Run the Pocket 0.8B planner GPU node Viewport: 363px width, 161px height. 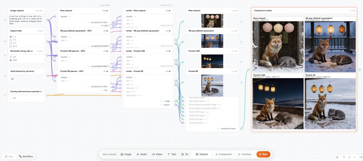point(107,51)
